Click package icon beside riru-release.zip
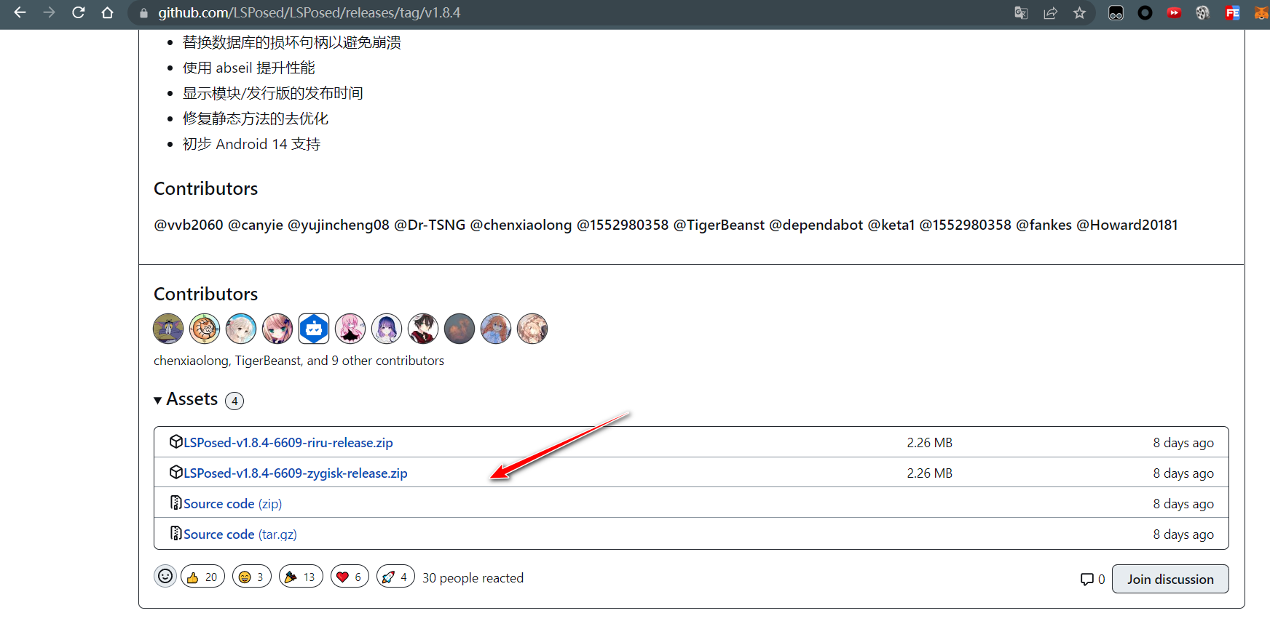Viewport: 1270px width, 629px height. pyautogui.click(x=175, y=441)
